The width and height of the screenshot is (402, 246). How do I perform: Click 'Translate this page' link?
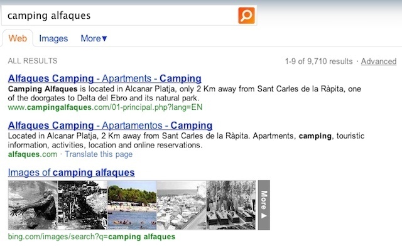(99, 154)
